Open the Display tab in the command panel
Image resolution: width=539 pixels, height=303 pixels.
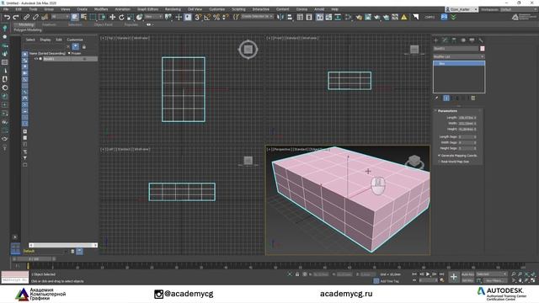click(472, 40)
